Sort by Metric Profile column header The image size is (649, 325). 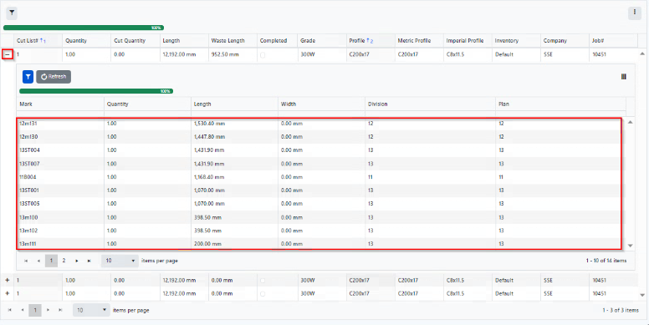(419, 41)
